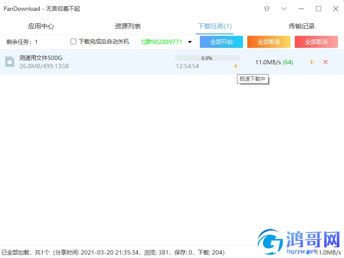Click the lightning speed-boost icon

pos(236,66)
